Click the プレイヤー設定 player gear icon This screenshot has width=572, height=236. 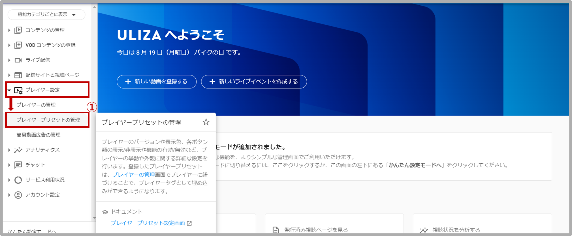(18, 90)
